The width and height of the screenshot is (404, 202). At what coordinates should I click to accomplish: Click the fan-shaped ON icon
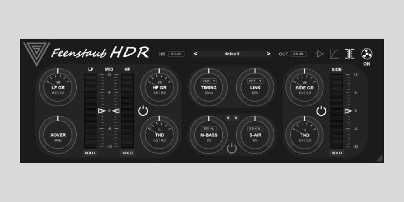tap(367, 54)
